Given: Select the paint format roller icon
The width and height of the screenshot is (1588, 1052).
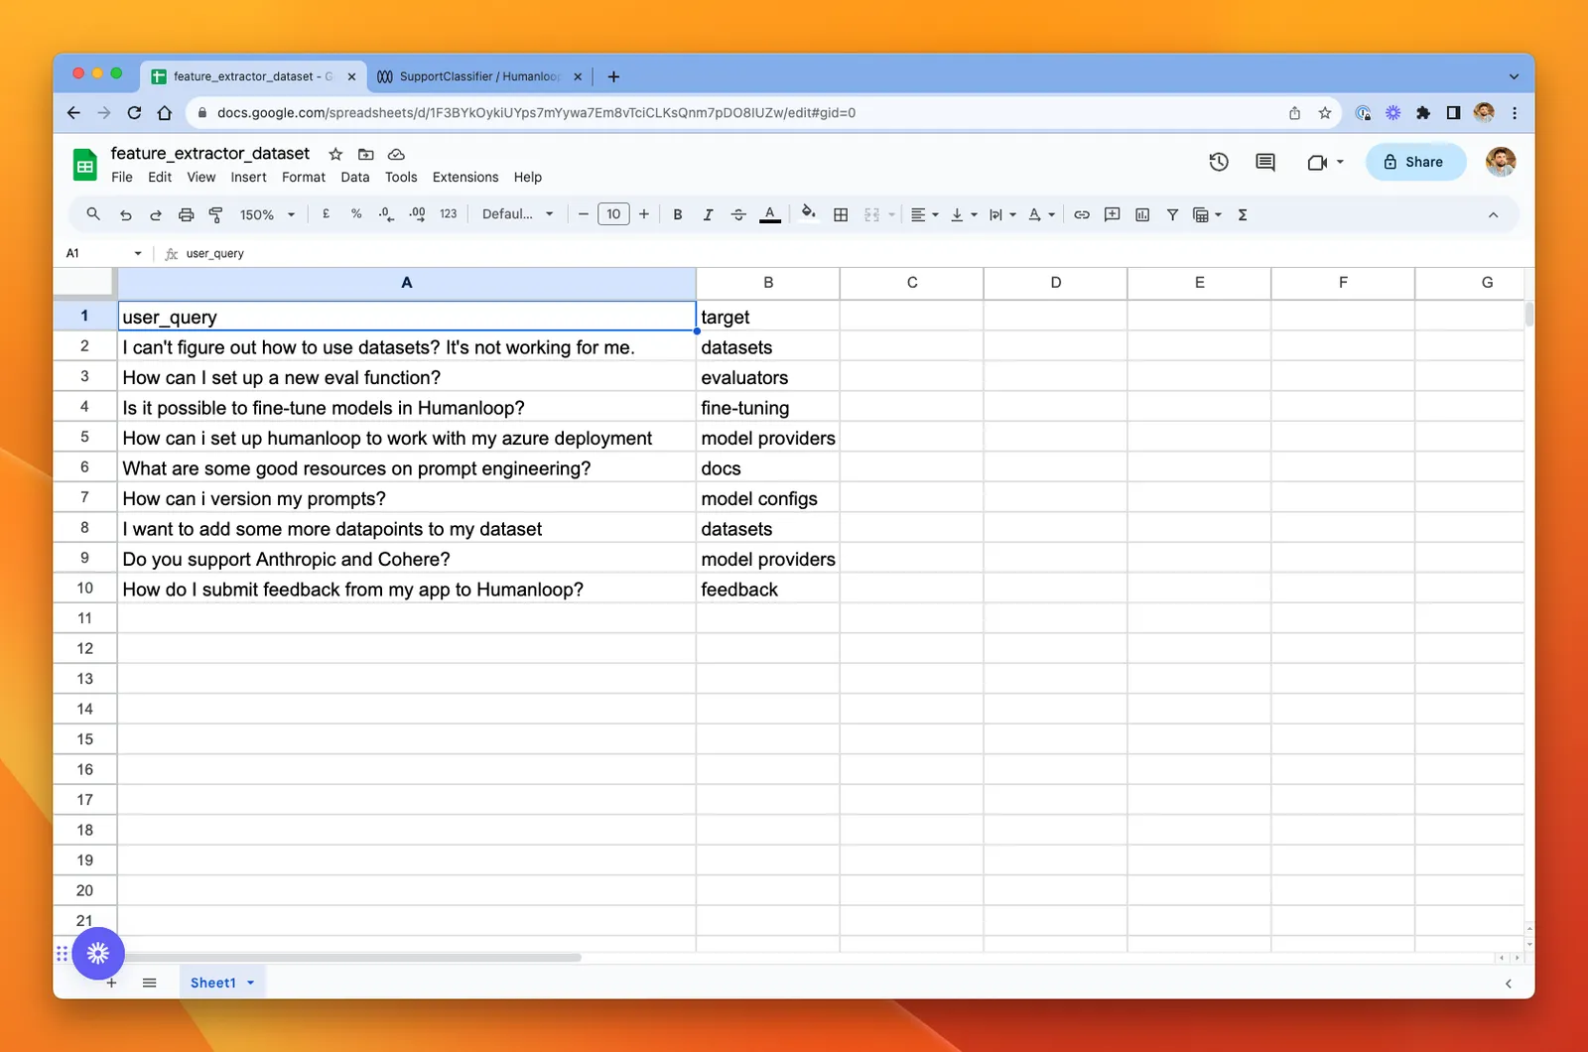Looking at the screenshot, I should tap(215, 214).
